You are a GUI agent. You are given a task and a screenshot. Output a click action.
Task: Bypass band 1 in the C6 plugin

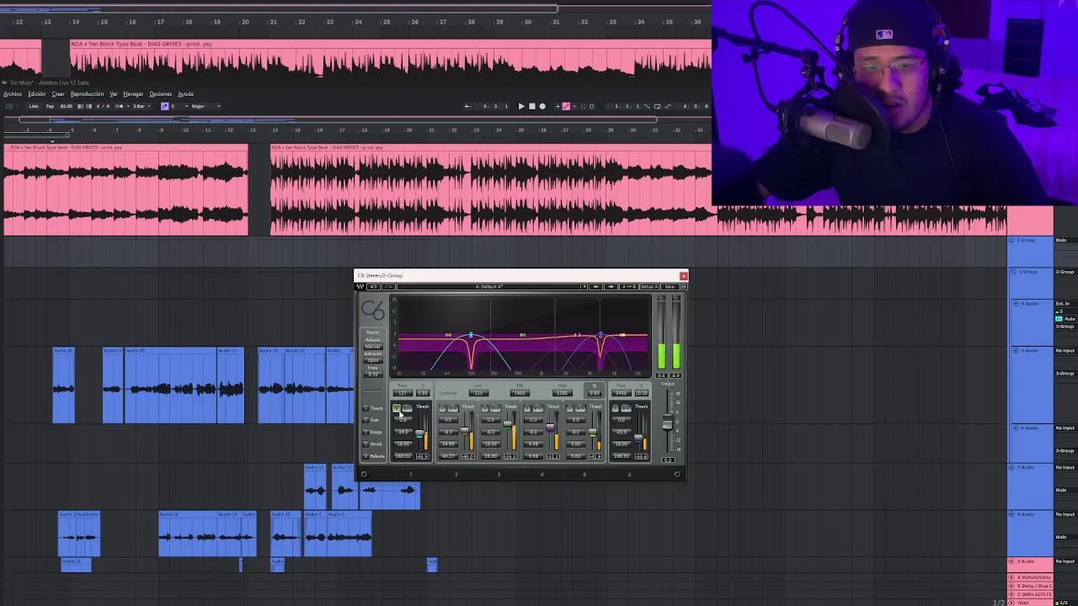click(x=408, y=408)
